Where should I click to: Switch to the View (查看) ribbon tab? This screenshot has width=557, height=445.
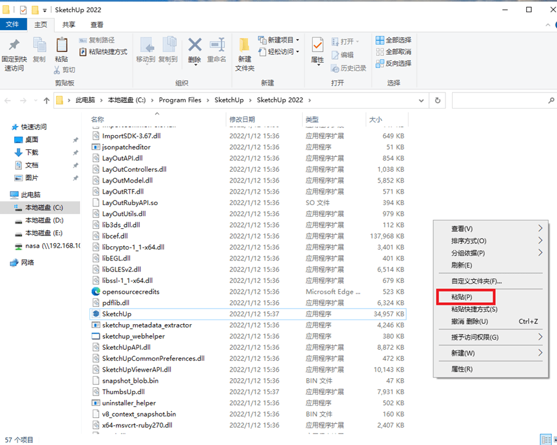(97, 24)
